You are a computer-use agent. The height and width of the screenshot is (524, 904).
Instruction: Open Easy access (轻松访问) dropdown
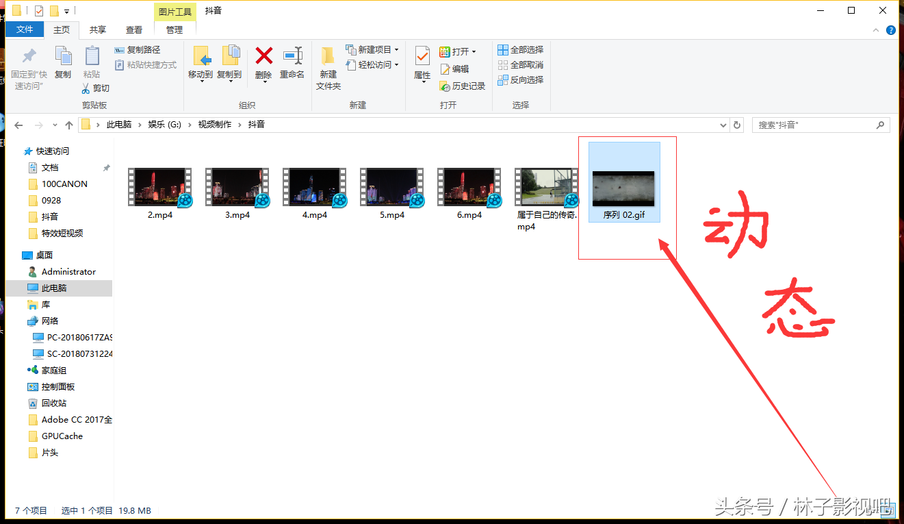(396, 65)
